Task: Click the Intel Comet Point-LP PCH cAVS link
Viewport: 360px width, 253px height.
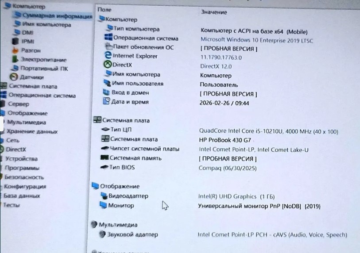Action: tap(272, 234)
